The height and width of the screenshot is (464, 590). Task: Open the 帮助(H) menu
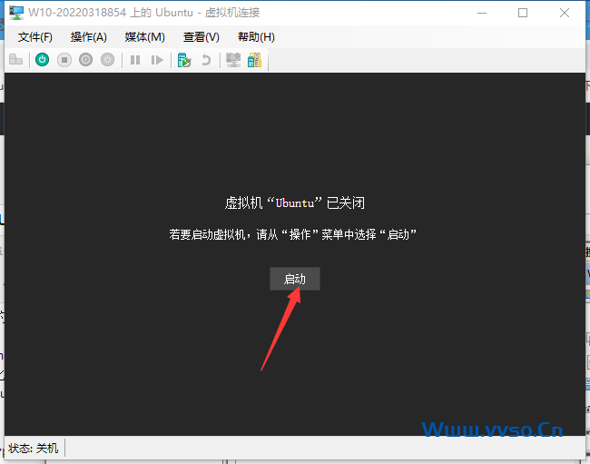[x=256, y=37]
